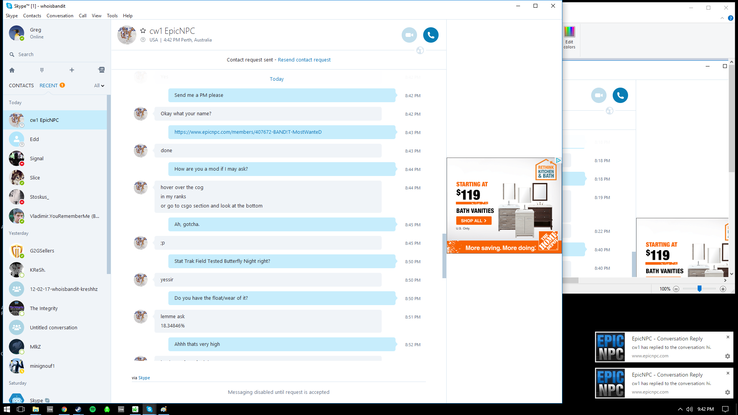738x415 pixels.
Task: Open Greg's profile avatar
Action: tap(17, 33)
